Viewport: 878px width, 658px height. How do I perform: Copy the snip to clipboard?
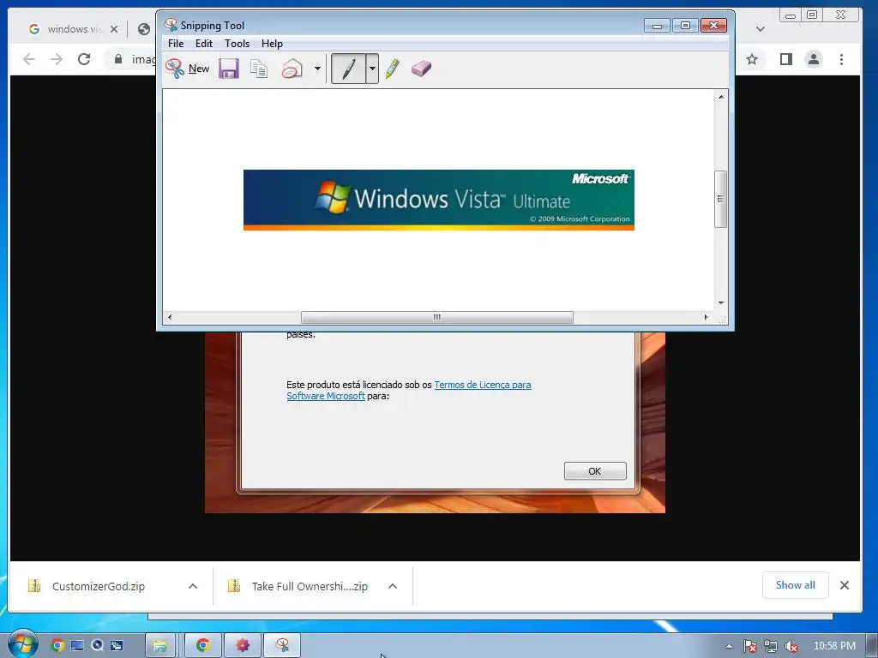pos(259,69)
